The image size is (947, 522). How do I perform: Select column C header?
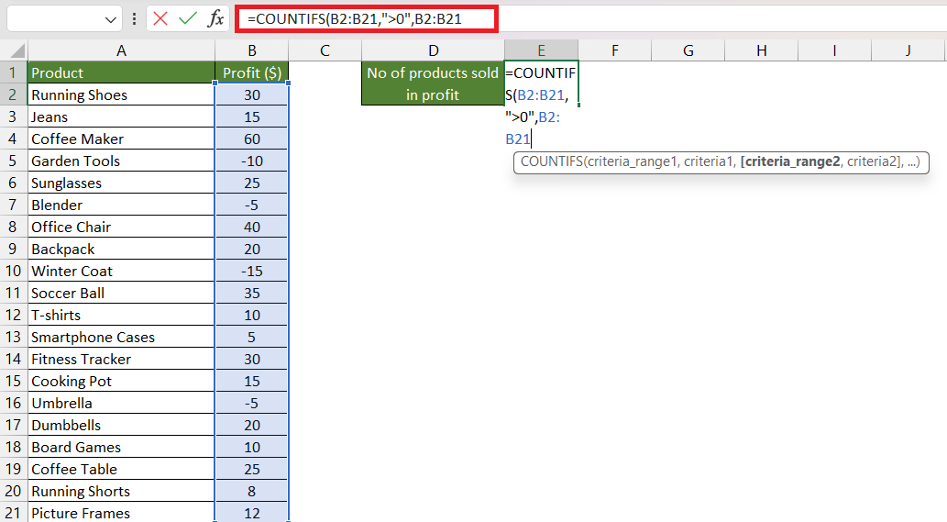tap(325, 50)
